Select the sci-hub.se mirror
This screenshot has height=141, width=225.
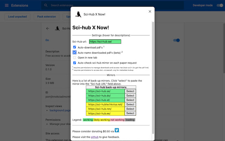[x=130, y=91]
